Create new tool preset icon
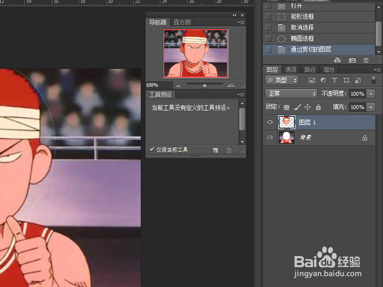The image size is (383, 287). click(215, 150)
